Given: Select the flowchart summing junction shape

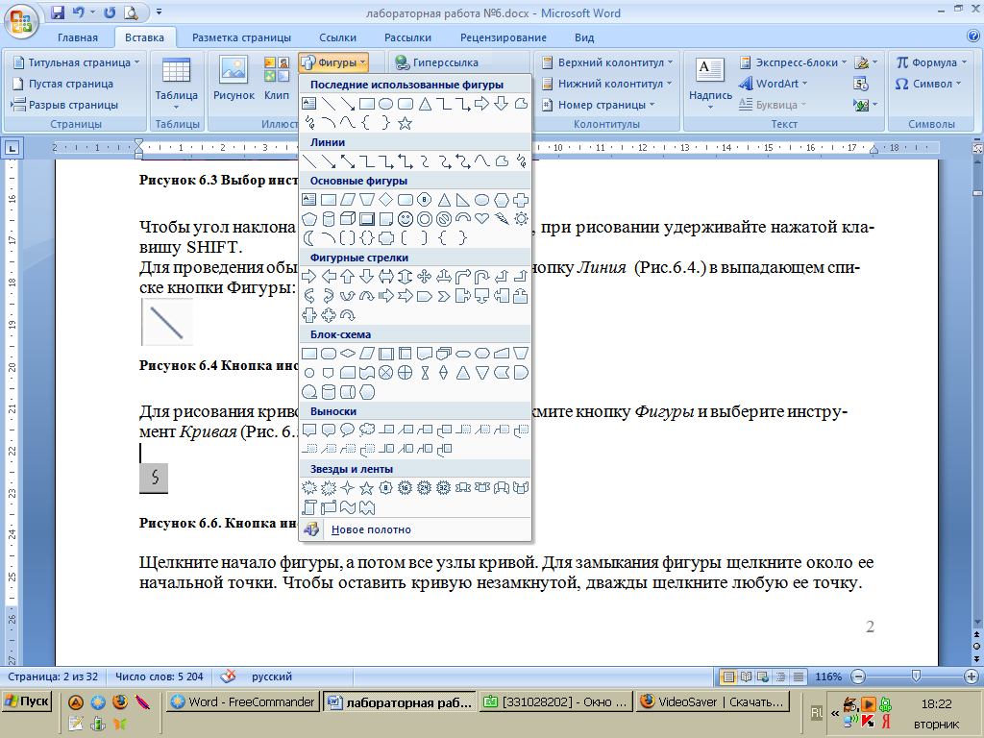Looking at the screenshot, I should pyautogui.click(x=386, y=373).
